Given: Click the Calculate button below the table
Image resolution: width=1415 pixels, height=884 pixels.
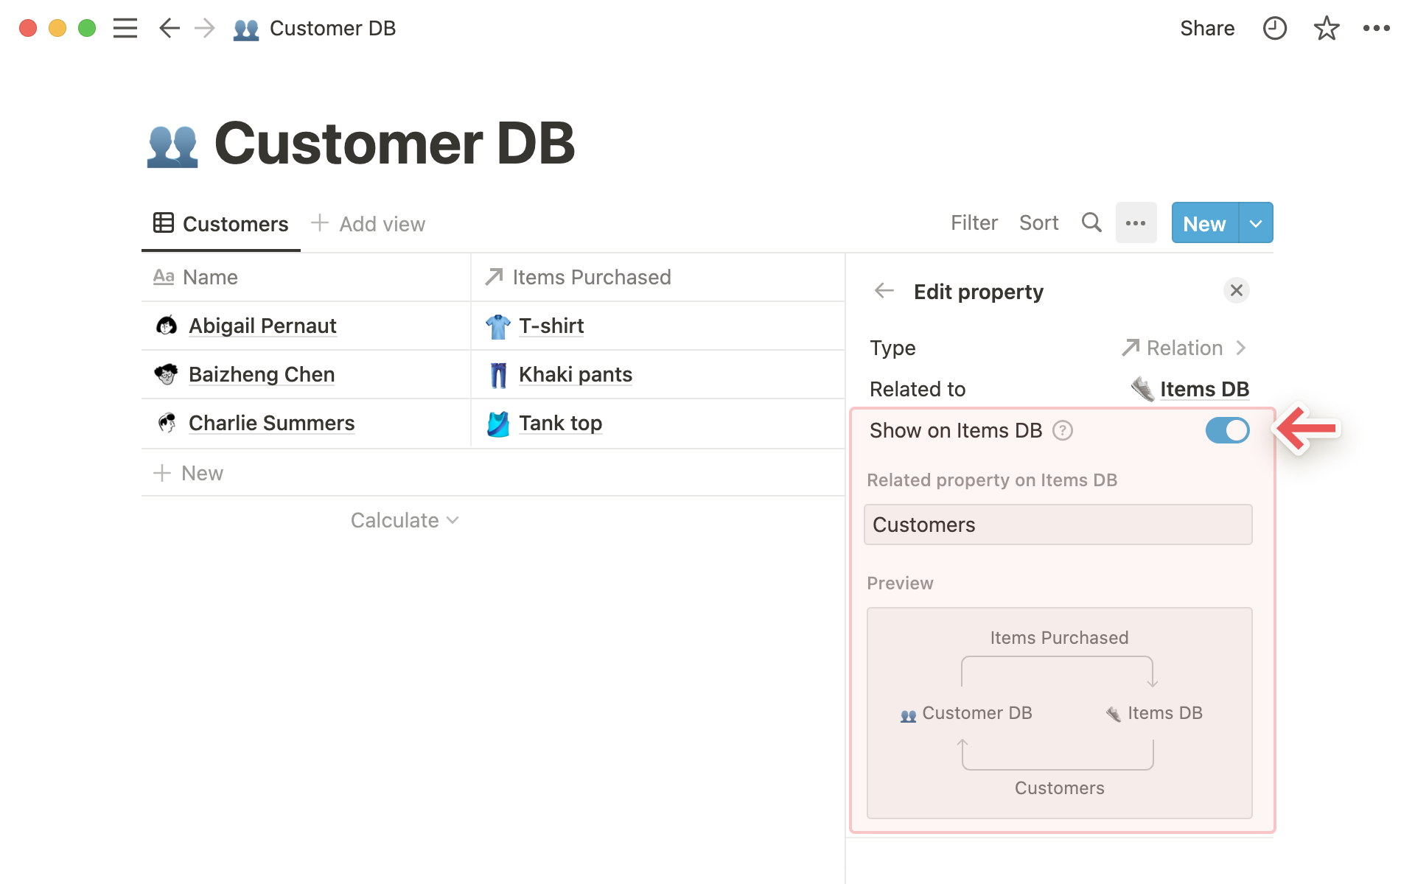Looking at the screenshot, I should point(402,519).
